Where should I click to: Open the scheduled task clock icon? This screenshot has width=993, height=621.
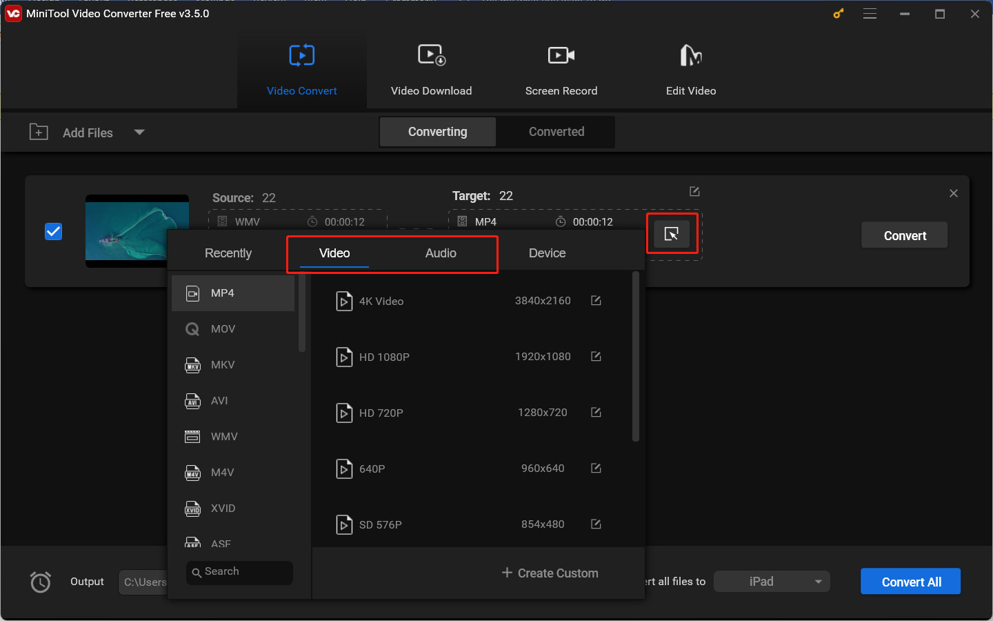41,582
